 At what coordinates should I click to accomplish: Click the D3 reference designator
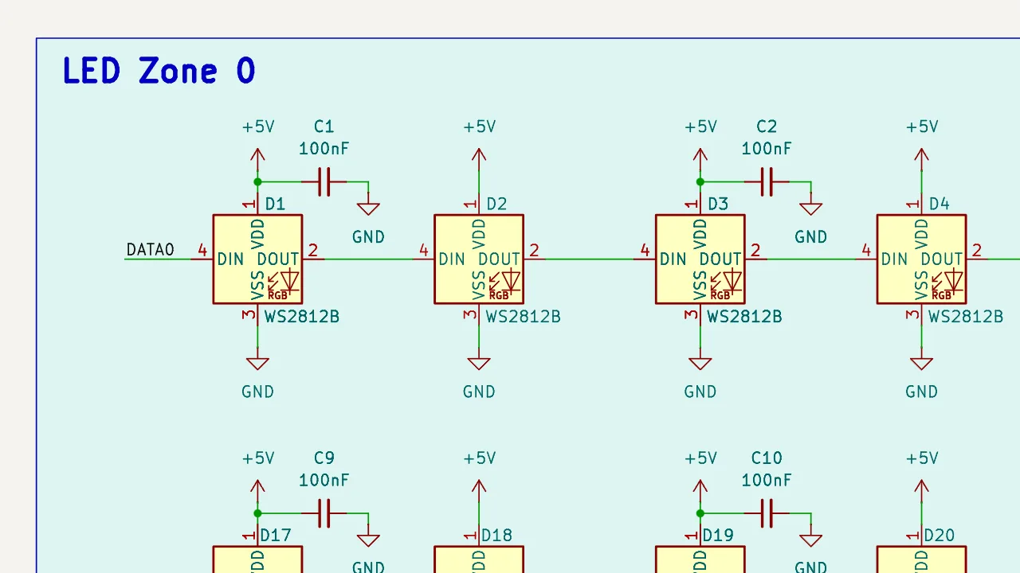[718, 205]
